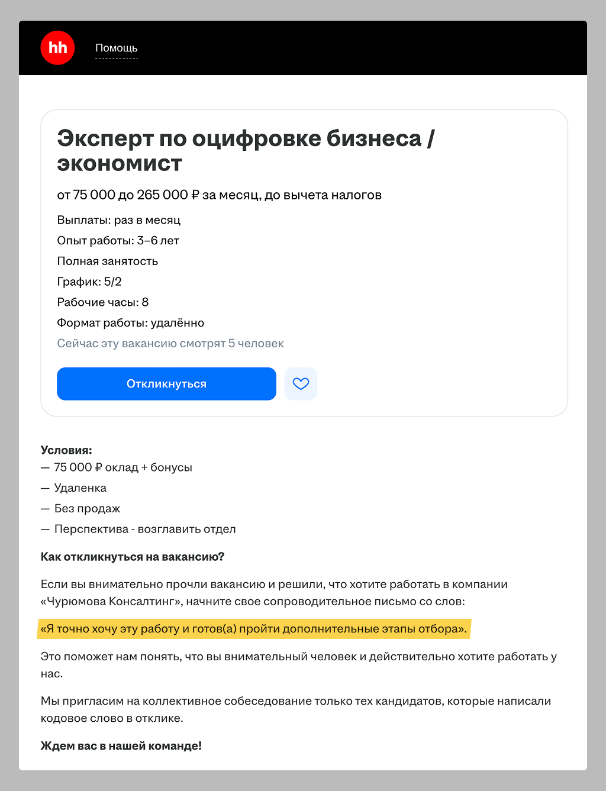The height and width of the screenshot is (791, 606).
Task: Toggle the favorite heart next to Откликнуться
Action: (301, 383)
